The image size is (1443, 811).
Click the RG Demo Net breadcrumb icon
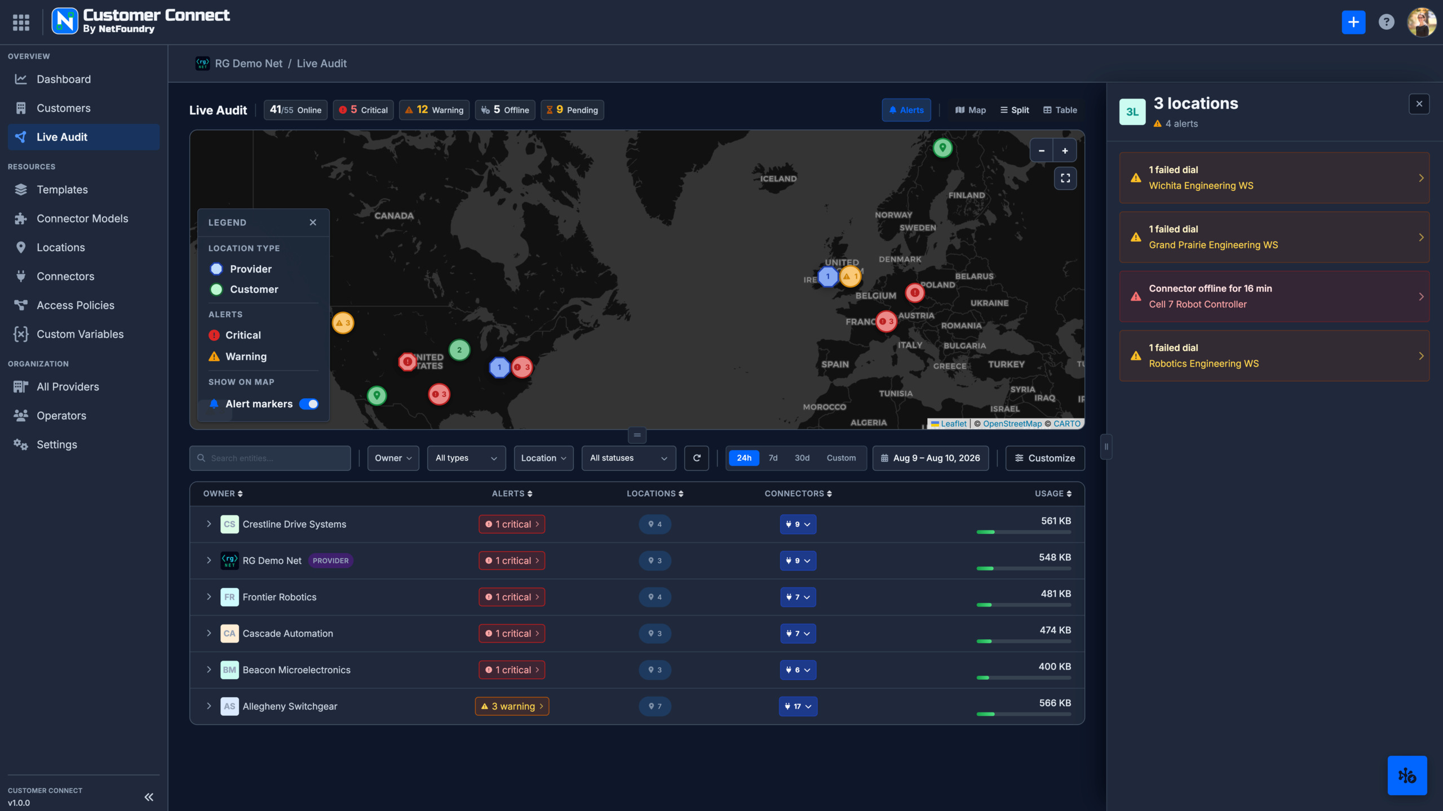(x=202, y=64)
